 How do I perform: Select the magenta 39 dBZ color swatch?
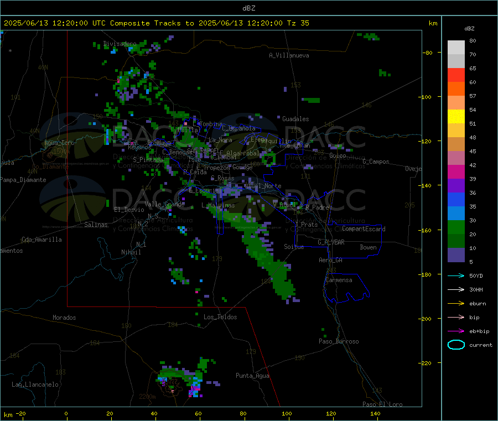click(x=456, y=171)
